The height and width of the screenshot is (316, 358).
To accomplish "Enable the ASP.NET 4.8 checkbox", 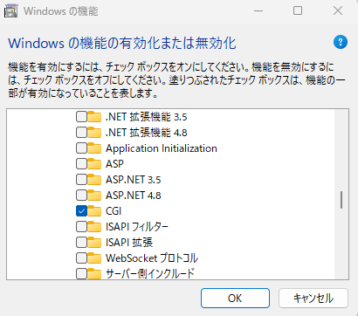I will pos(81,196).
